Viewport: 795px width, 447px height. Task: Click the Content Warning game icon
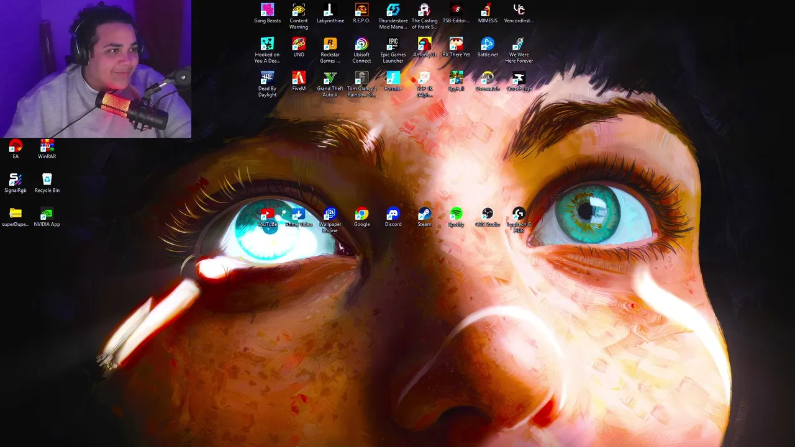pyautogui.click(x=299, y=17)
